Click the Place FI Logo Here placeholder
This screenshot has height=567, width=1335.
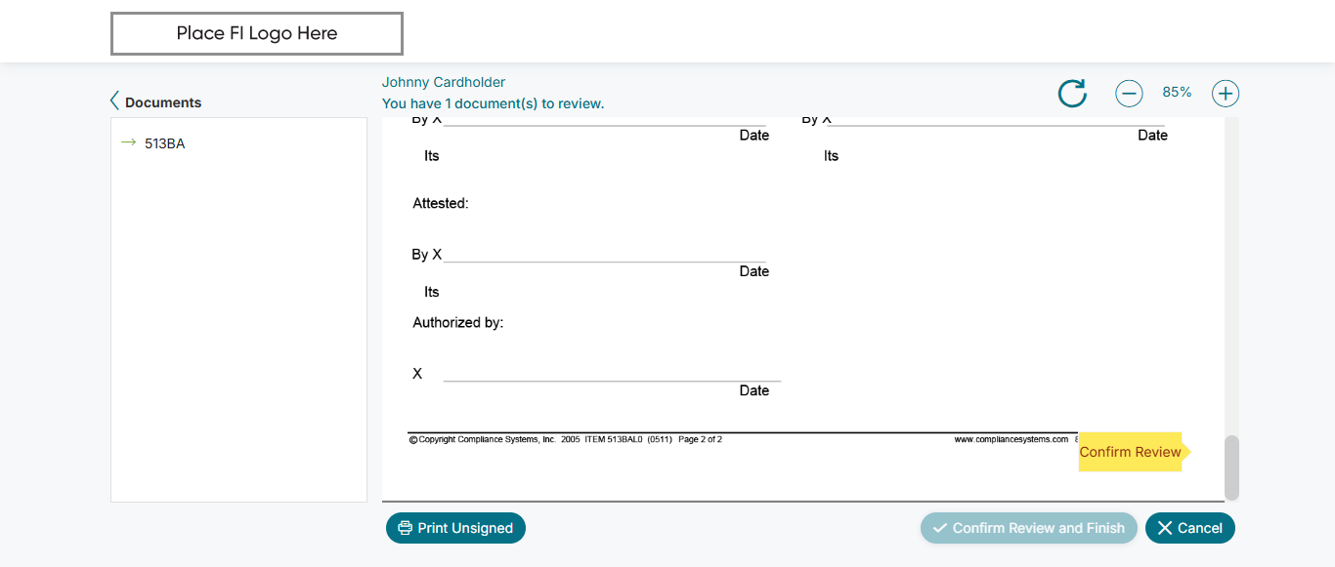tap(257, 33)
